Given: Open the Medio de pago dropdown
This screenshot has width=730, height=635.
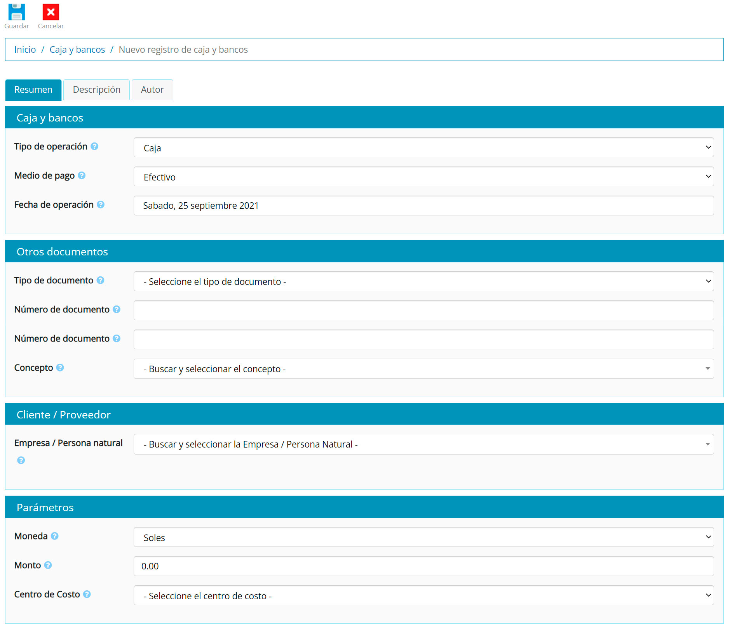Looking at the screenshot, I should coord(423,177).
